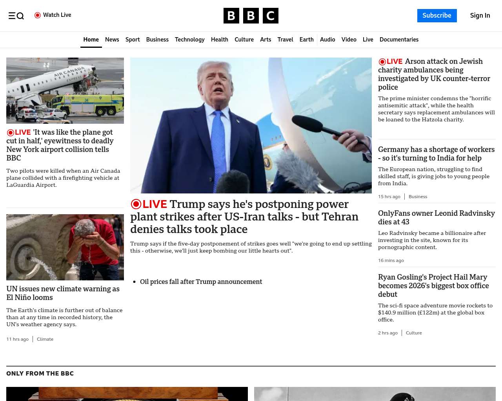
Task: Click the "16 mins ago" timestamp
Action: click(391, 260)
